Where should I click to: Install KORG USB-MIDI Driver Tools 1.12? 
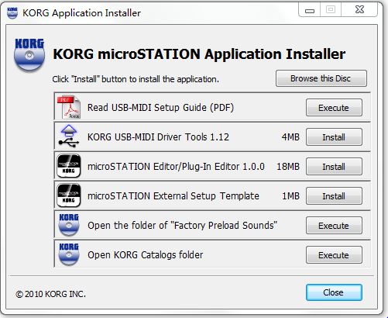[334, 137]
